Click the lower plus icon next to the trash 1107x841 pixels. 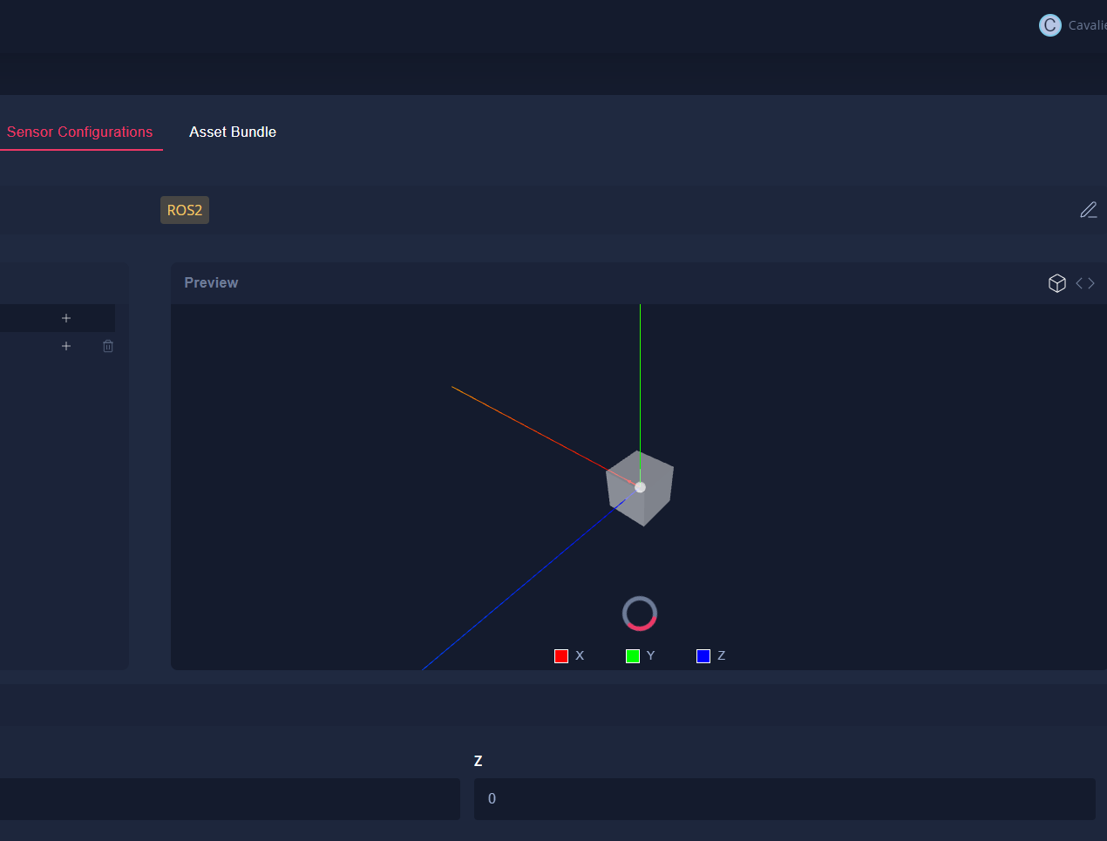pyautogui.click(x=65, y=346)
